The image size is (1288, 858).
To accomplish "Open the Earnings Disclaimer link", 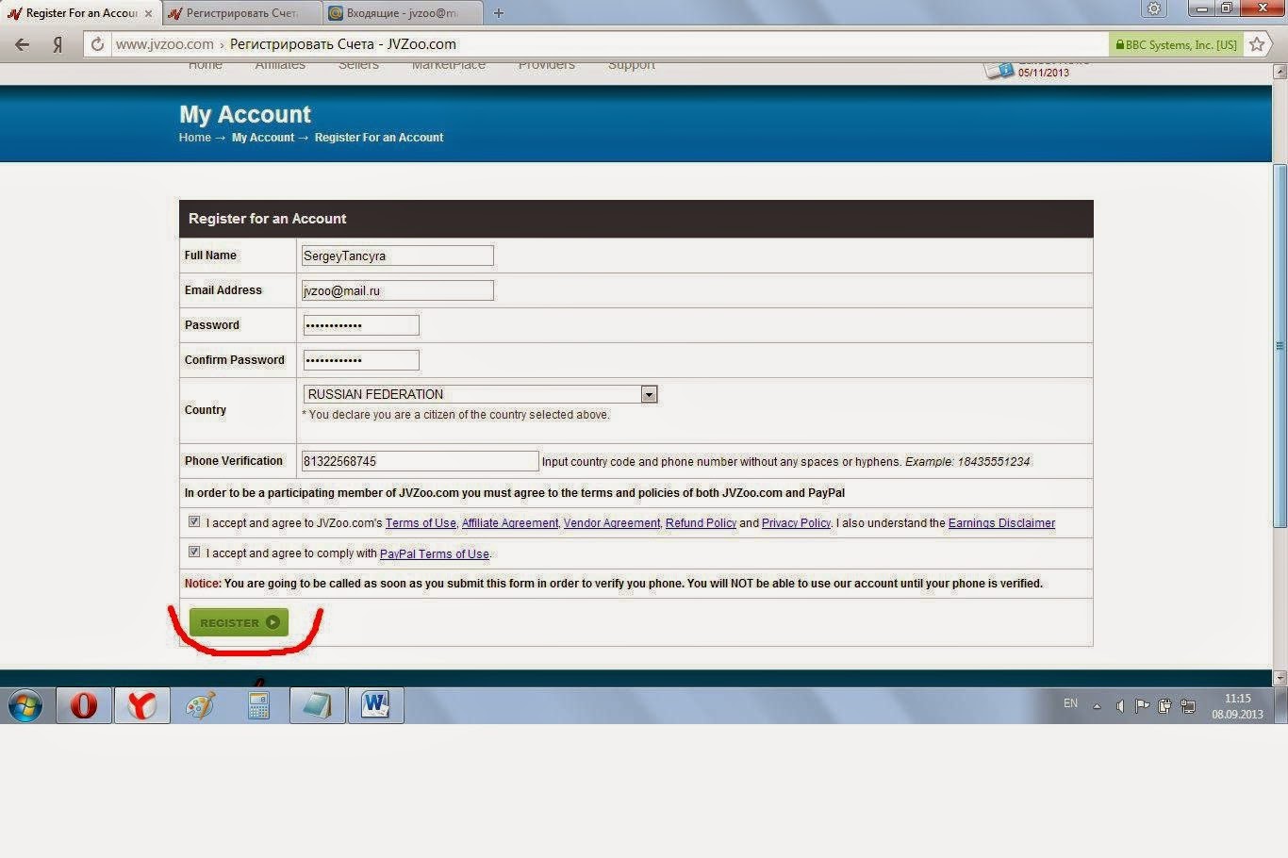I will point(1001,523).
